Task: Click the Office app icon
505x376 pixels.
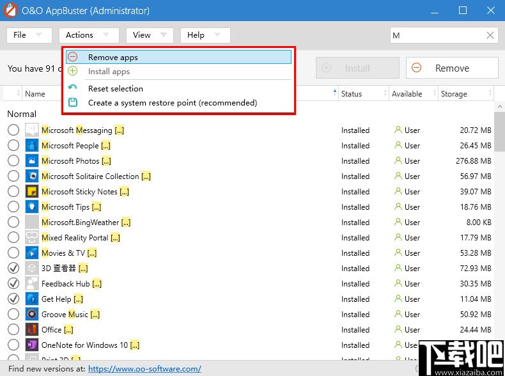Action: 31,329
